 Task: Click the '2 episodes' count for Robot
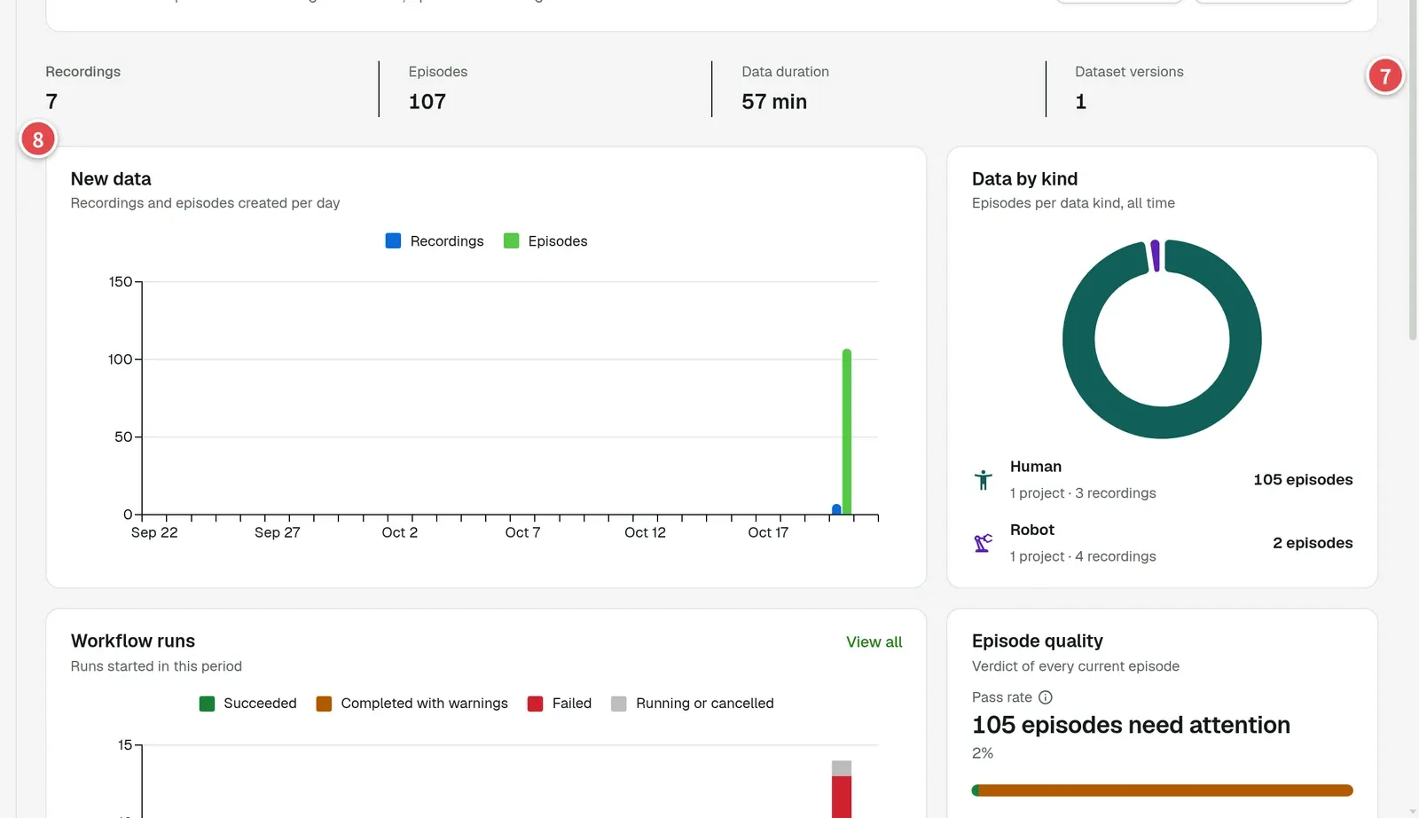point(1313,543)
